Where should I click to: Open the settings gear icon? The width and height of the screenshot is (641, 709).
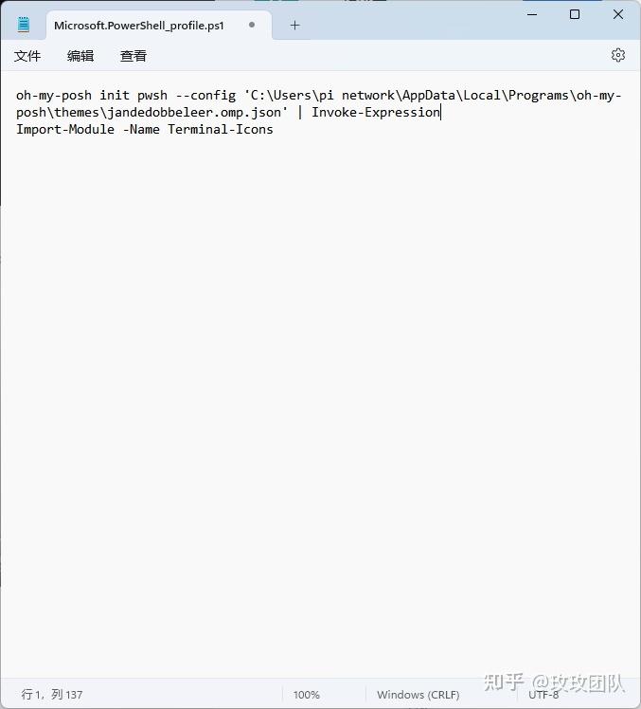click(618, 55)
